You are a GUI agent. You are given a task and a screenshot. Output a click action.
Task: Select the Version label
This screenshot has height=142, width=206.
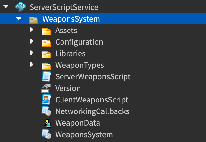pos(68,88)
